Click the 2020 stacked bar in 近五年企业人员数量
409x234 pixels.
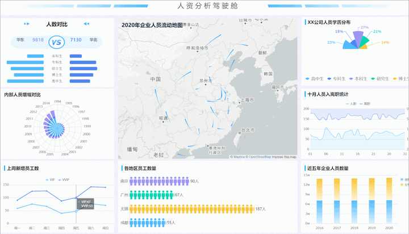(389, 200)
